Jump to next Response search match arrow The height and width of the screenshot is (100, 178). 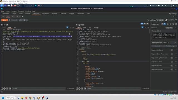85,89
